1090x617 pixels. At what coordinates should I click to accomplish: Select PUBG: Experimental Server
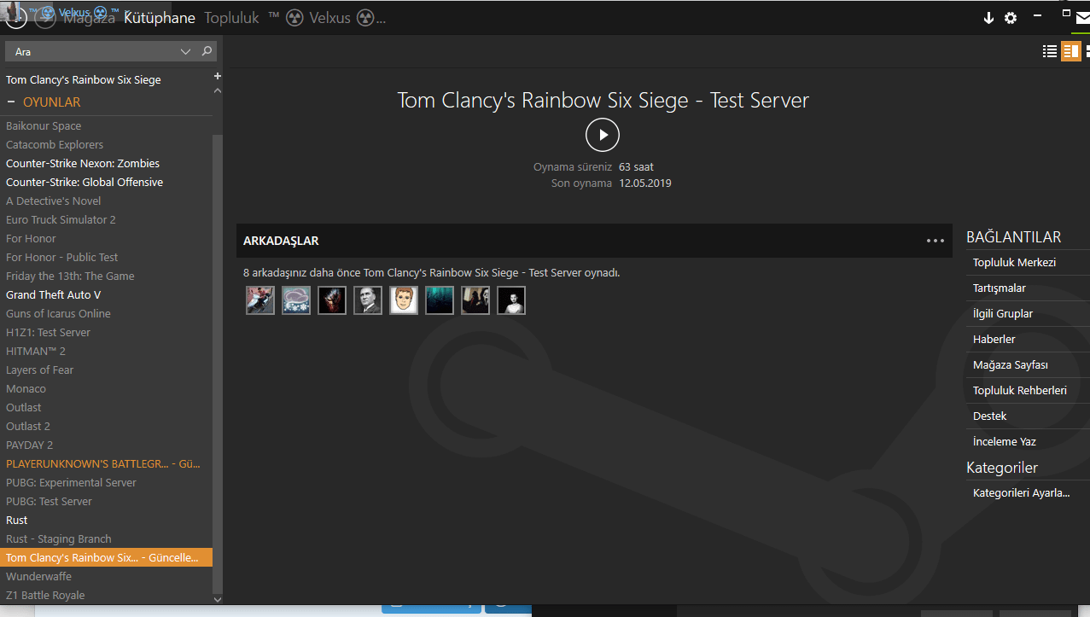pyautogui.click(x=106, y=482)
